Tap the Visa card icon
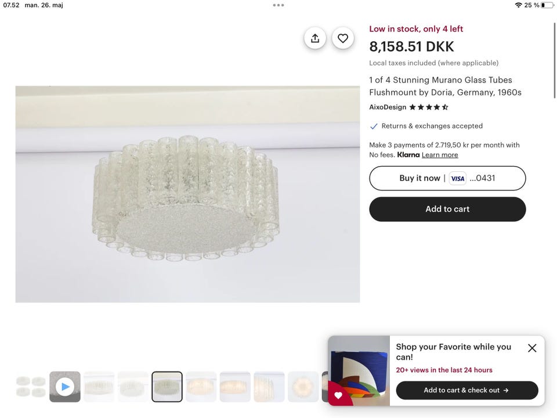Viewport: 557px width, 418px height. [x=458, y=178]
